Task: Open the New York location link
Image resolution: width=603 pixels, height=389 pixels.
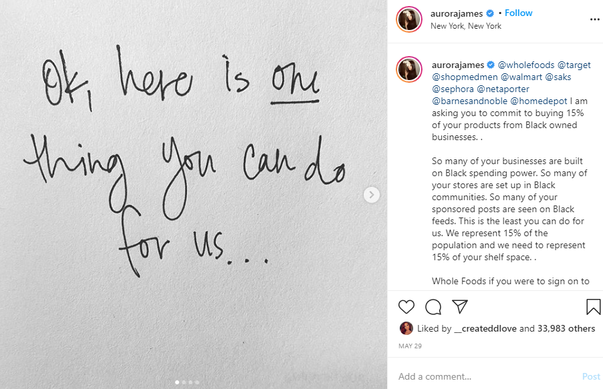Action: click(x=466, y=26)
